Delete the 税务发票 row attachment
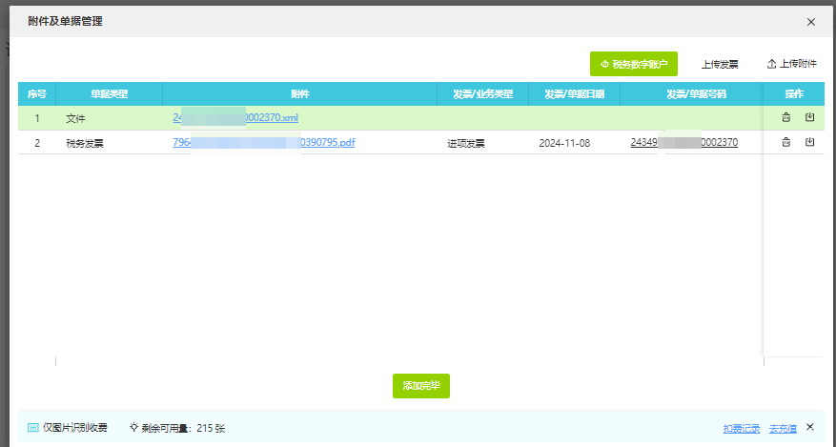Screen dimensions: 836x447 click(785, 142)
